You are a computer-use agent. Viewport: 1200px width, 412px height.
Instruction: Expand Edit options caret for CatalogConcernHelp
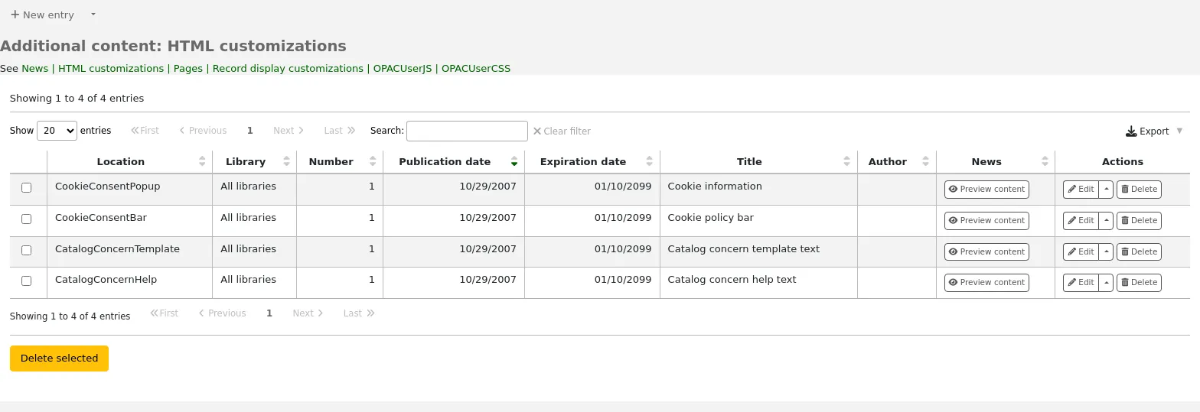1106,282
